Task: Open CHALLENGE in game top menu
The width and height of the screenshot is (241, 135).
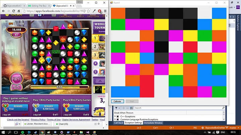Action: pos(65,16)
